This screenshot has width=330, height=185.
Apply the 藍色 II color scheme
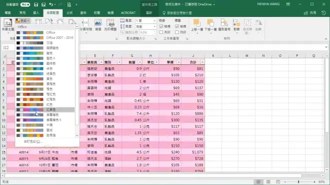tap(45, 58)
